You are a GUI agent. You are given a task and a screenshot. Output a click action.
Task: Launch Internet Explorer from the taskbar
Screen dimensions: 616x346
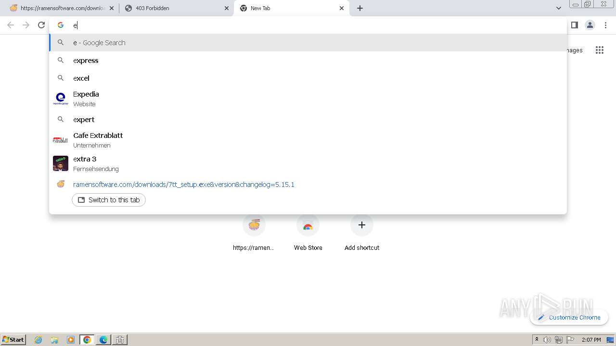[38, 340]
